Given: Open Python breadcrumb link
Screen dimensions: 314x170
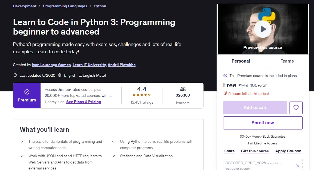Looking at the screenshot, I should tap(100, 6).
